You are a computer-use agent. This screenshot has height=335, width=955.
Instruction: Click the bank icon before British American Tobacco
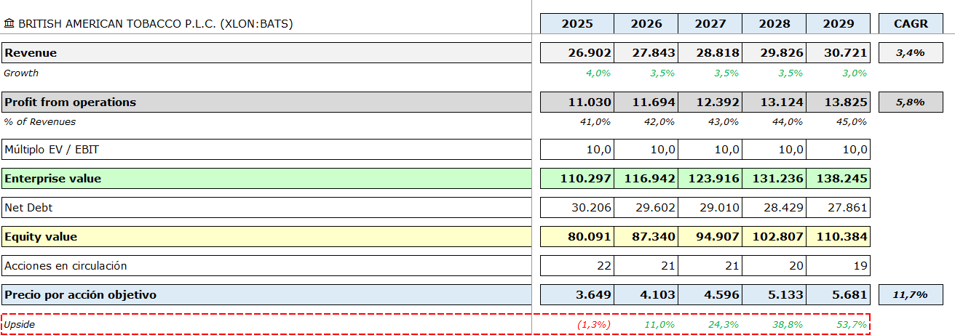[x=9, y=24]
